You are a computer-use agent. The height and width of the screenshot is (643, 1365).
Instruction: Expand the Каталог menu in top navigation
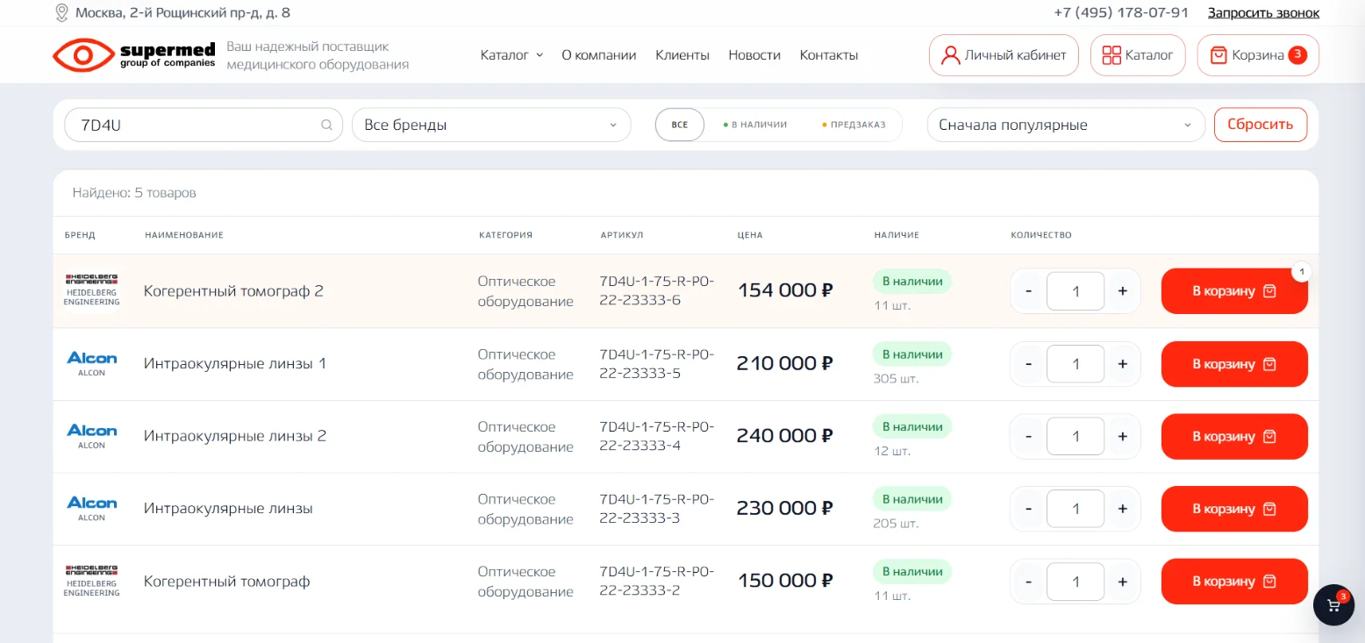(511, 55)
